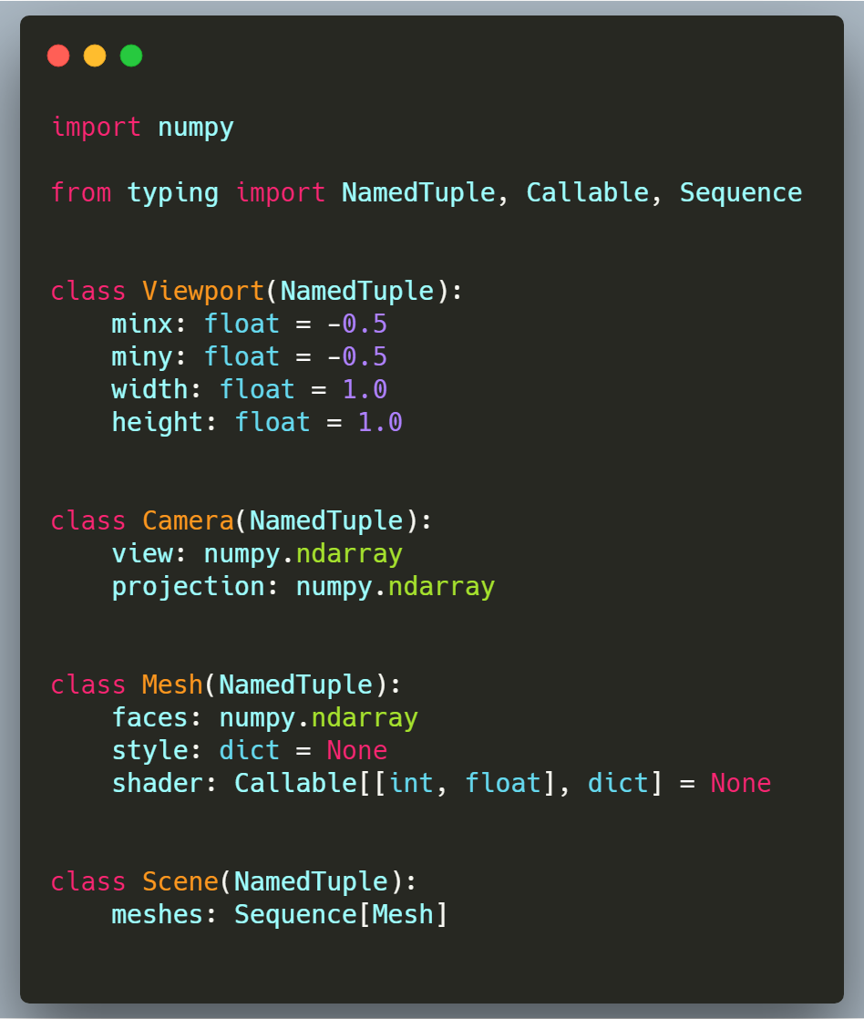The height and width of the screenshot is (1019, 864).
Task: Click 'int' on the shader line
Action: click(411, 783)
